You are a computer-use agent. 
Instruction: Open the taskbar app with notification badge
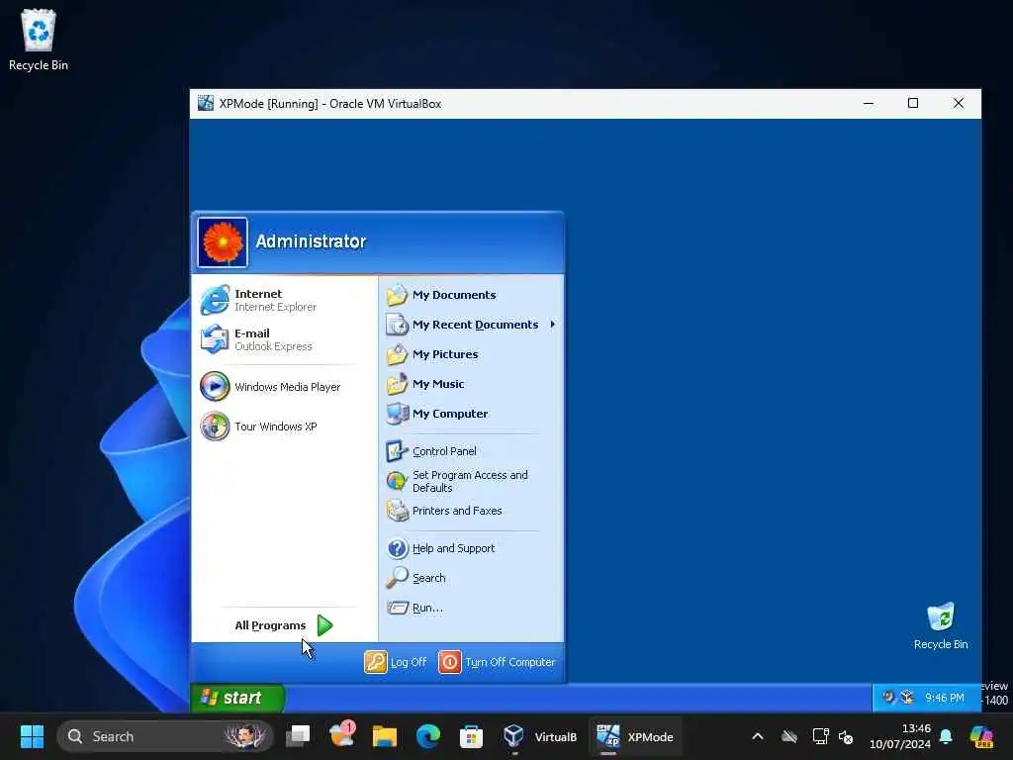tap(341, 736)
